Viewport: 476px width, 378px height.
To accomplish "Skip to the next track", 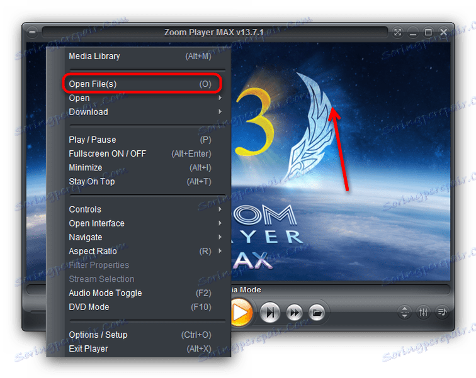I will point(269,313).
